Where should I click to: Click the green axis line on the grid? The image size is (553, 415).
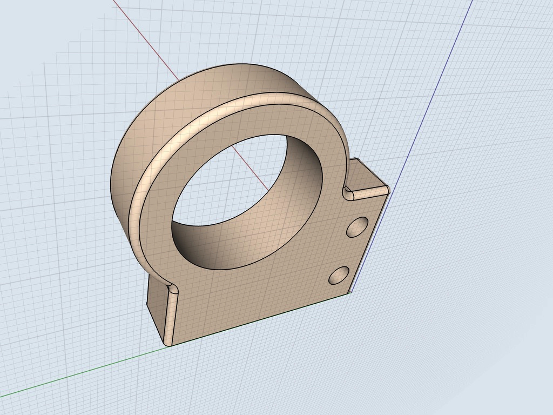85,372
